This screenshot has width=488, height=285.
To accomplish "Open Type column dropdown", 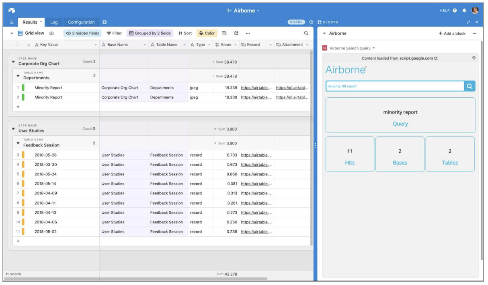I will [x=209, y=45].
